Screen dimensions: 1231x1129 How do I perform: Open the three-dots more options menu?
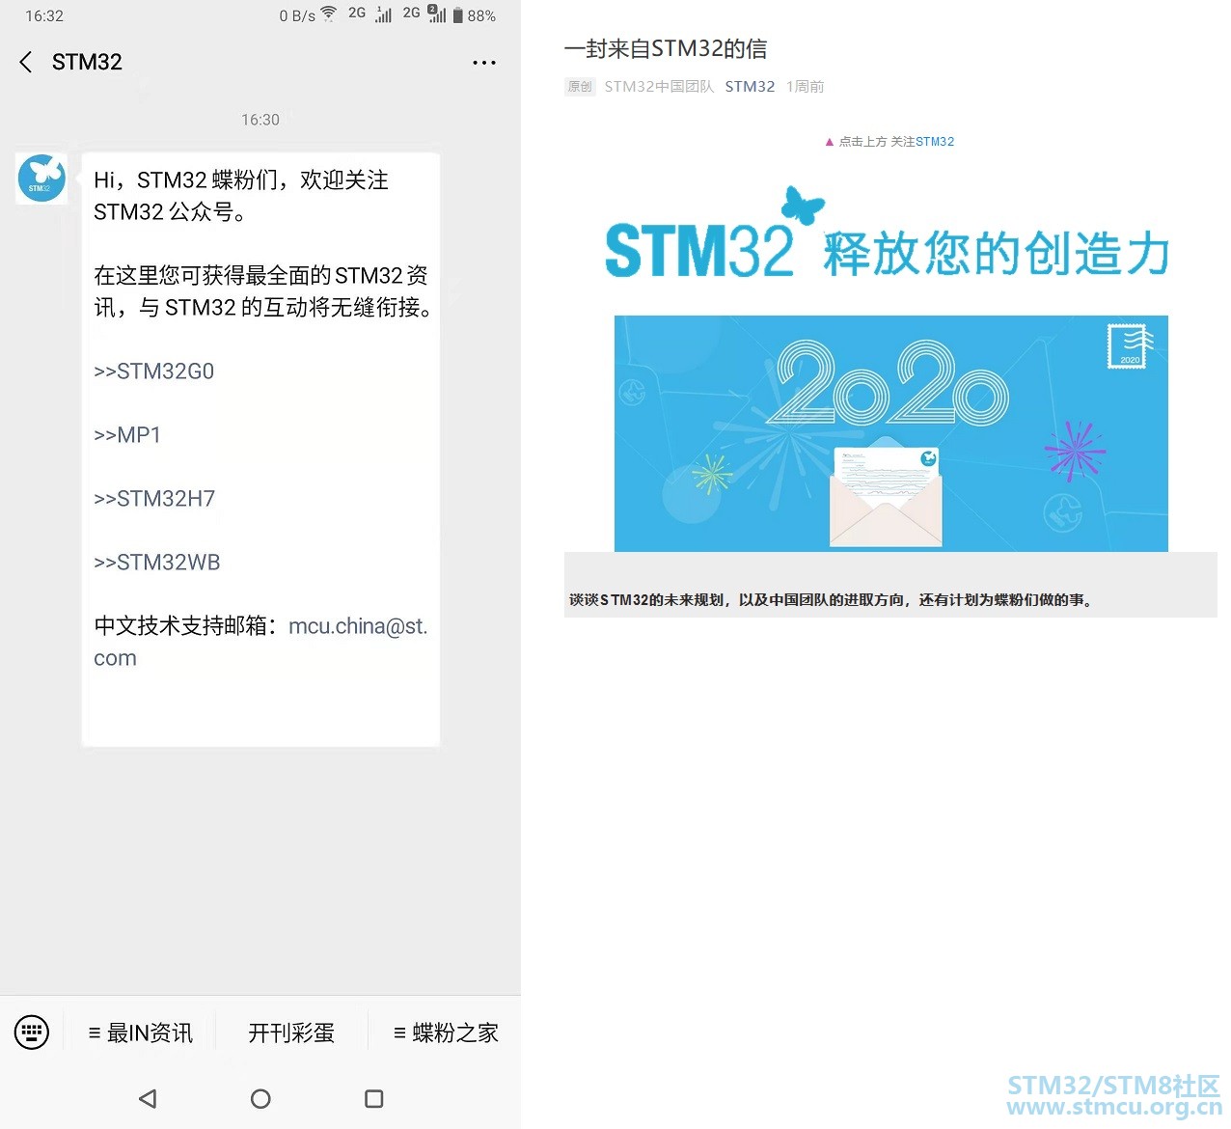point(484,63)
